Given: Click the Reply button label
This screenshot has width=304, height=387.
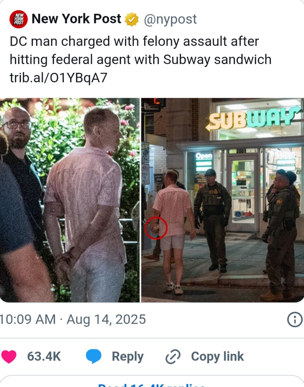Looking at the screenshot, I should 128,357.
